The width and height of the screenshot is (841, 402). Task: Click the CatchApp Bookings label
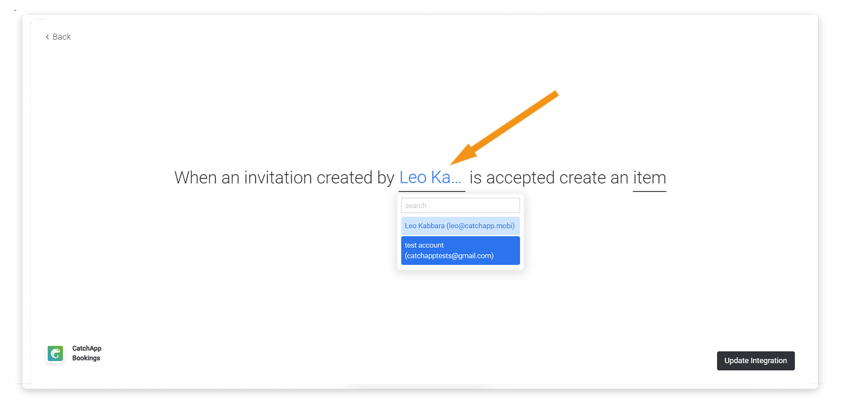87,353
